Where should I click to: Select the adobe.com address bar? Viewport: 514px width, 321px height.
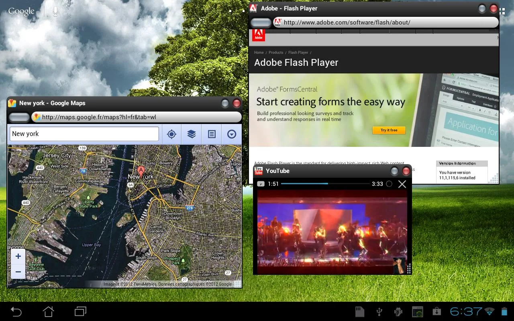tap(386, 22)
